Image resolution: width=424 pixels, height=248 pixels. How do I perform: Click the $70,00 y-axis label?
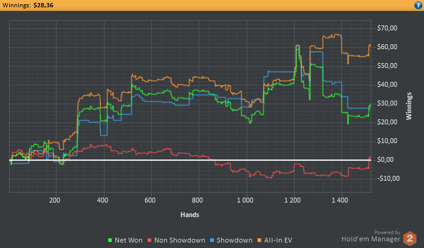click(387, 28)
